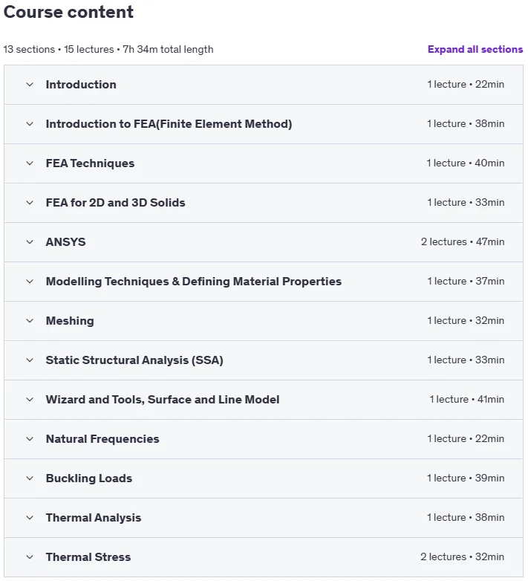Click Thermal Stress 2 lectures 32min label
The image size is (528, 581).
pyautogui.click(x=462, y=557)
